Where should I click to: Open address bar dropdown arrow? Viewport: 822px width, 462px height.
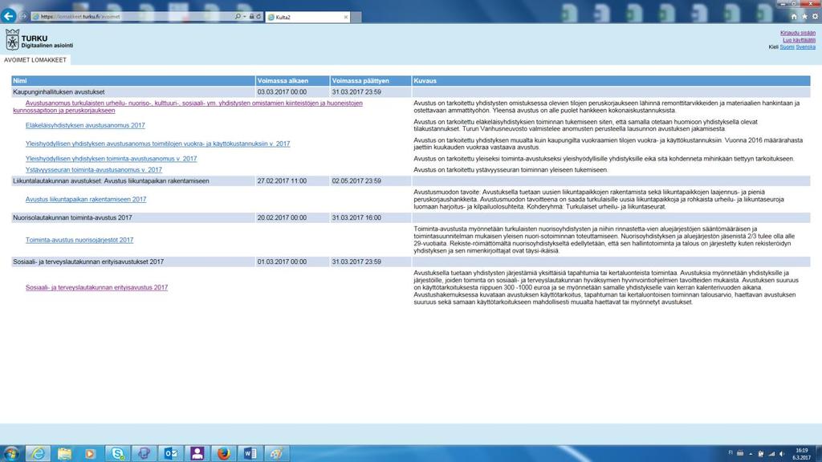244,17
